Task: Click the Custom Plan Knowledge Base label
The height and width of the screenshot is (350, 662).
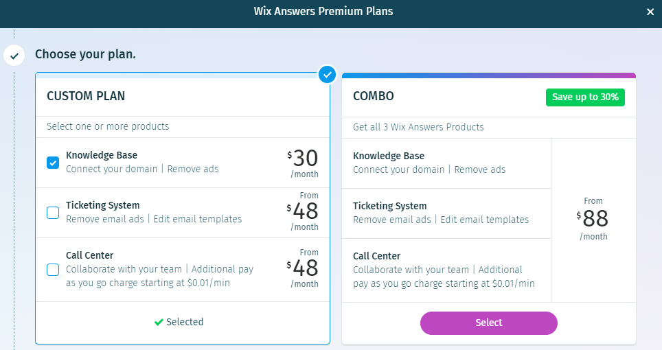Action: pos(102,155)
